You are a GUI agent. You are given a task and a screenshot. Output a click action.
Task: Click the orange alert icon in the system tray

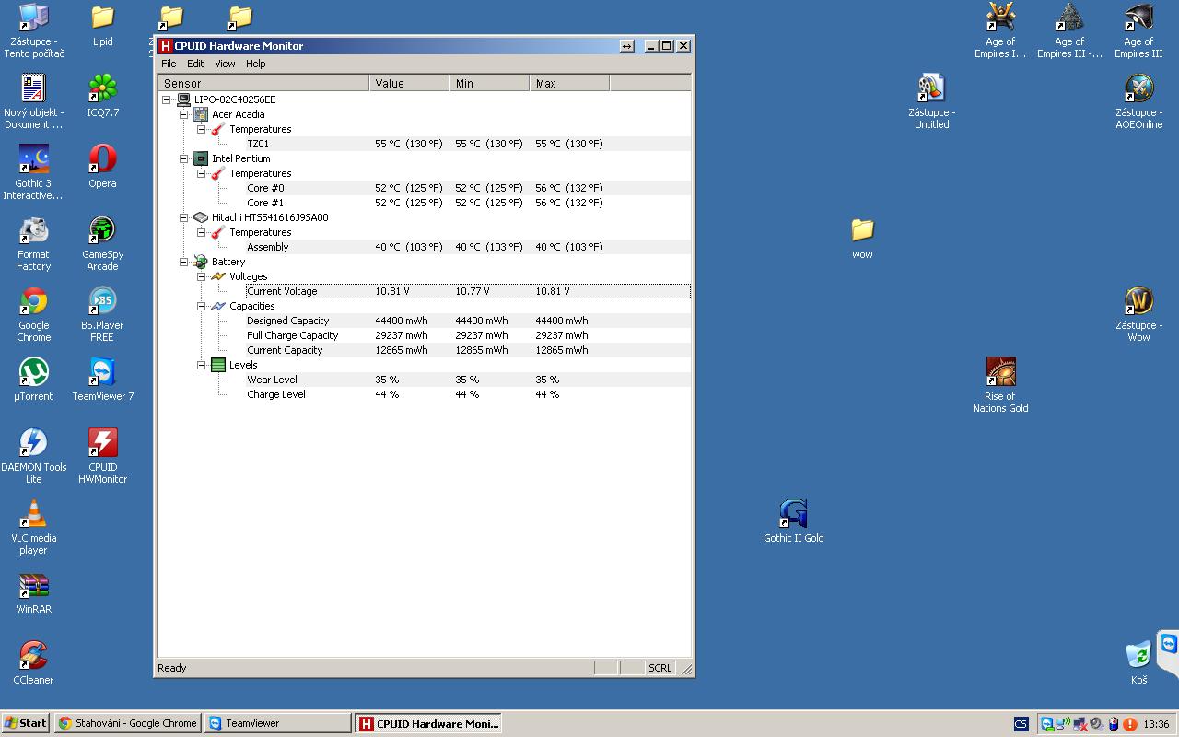[x=1130, y=724]
